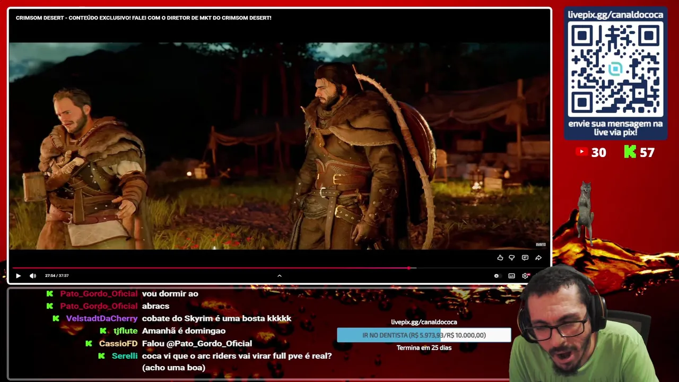
Task: Click the Kick badge next to Serelli
Action: 101,356
